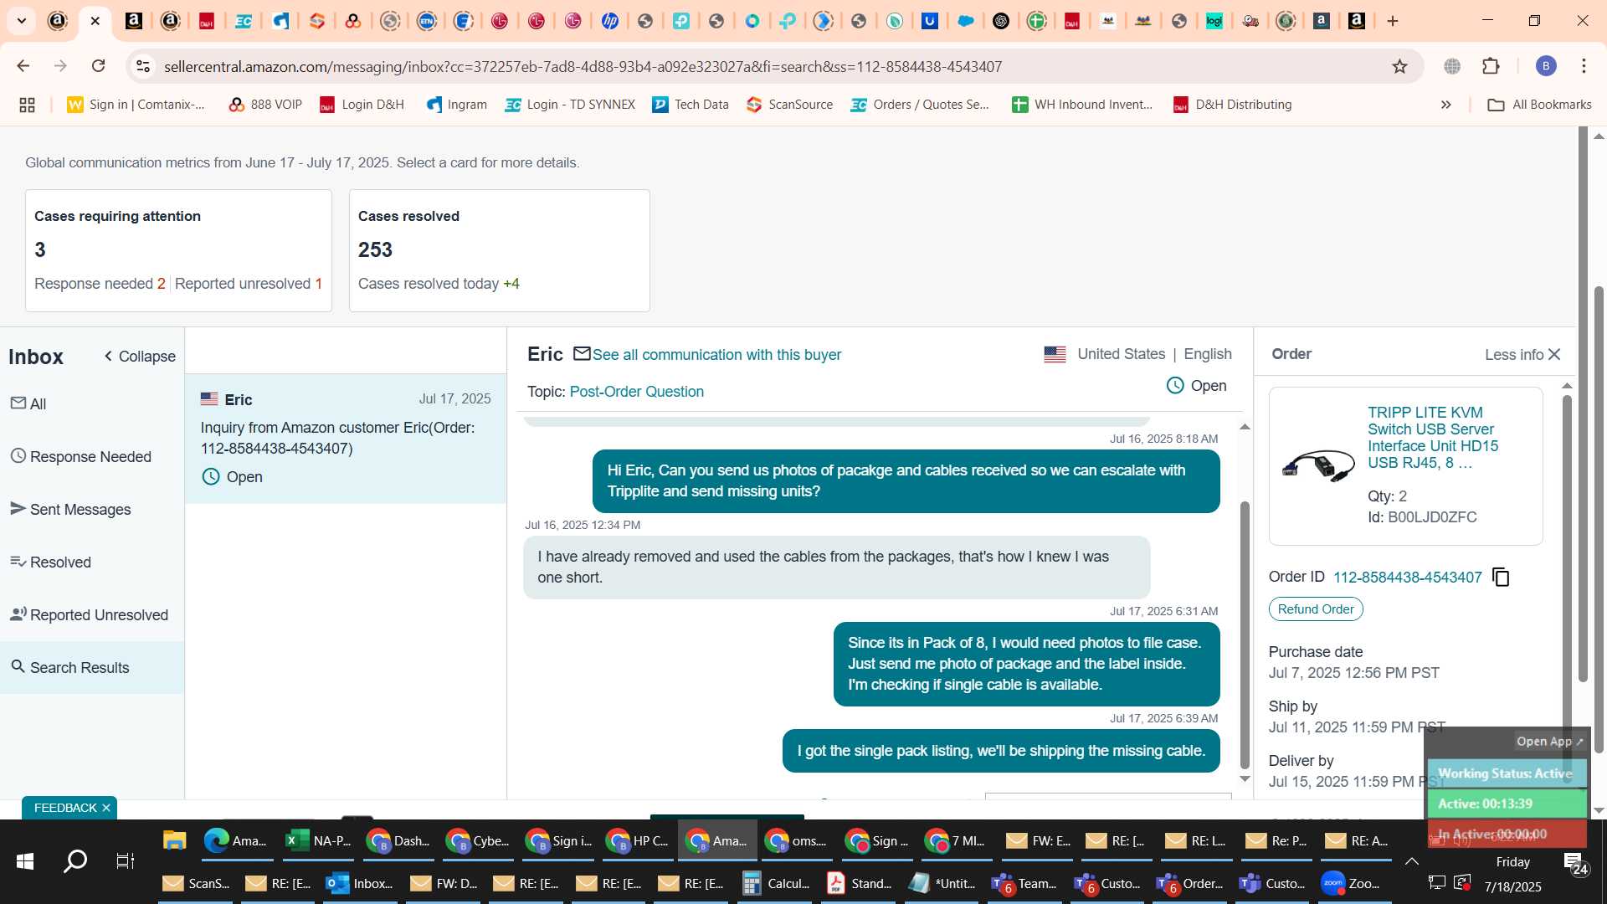Image resolution: width=1607 pixels, height=904 pixels.
Task: Open Chrome profile avatar
Action: pos(1545,66)
